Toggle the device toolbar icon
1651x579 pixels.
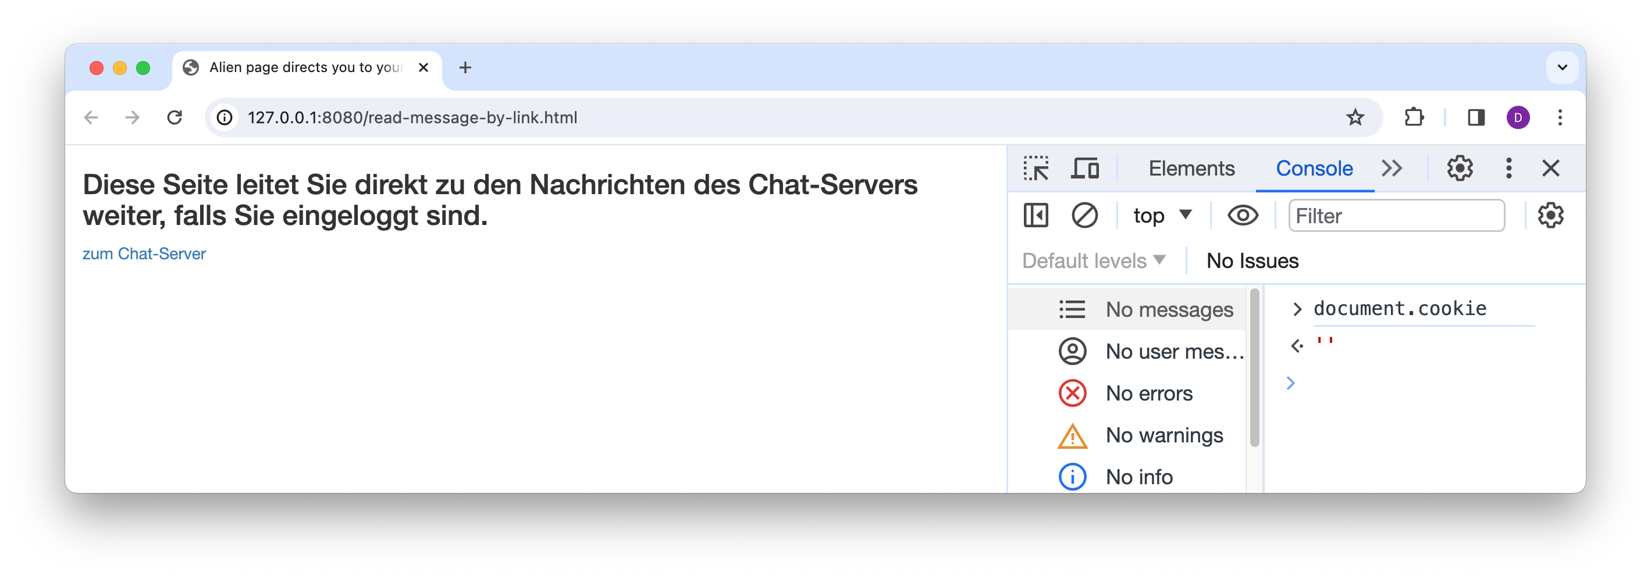(x=1084, y=169)
